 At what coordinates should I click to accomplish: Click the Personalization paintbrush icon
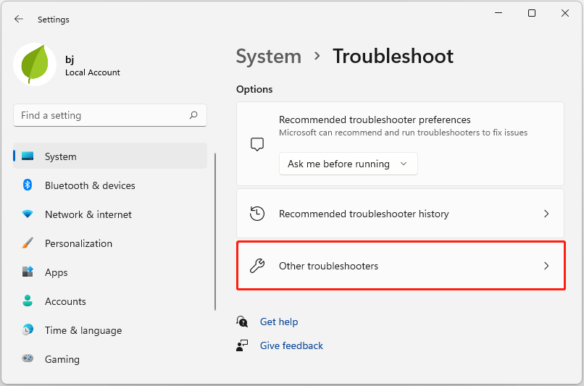[28, 243]
